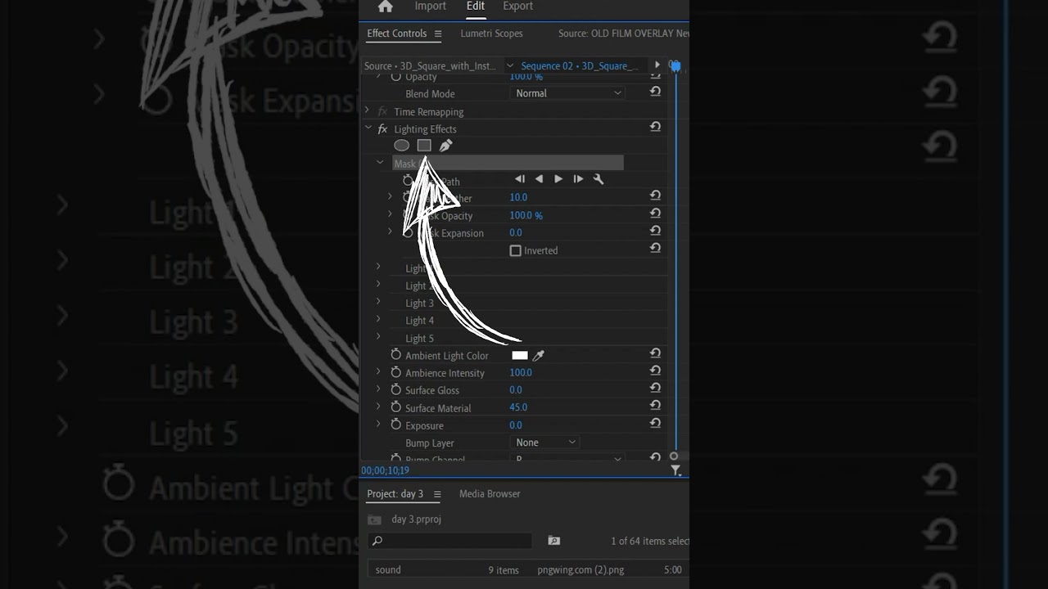Go to the Home screen icon
Viewport: 1048px width, 589px height.
click(385, 7)
